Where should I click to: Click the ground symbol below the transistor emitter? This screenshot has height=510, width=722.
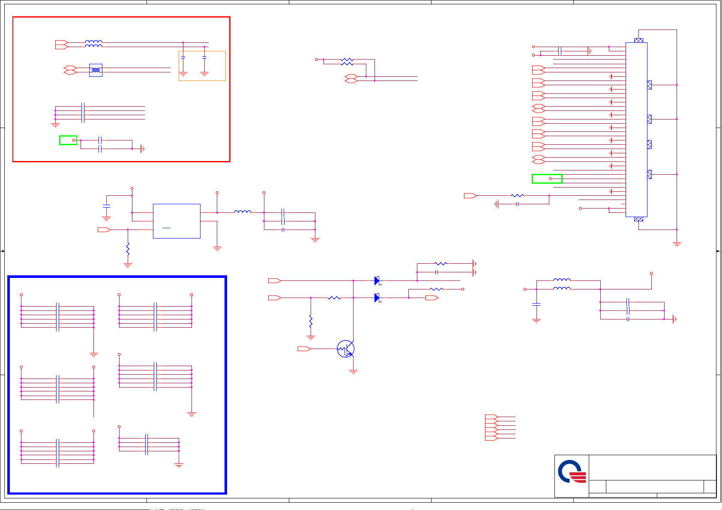[x=354, y=372]
